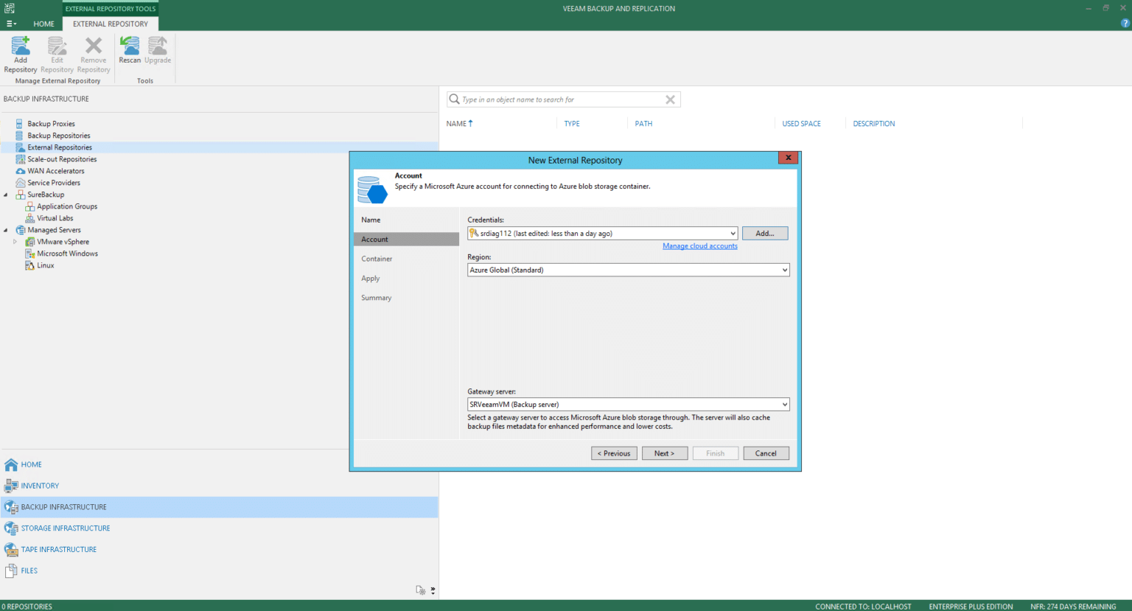This screenshot has width=1132, height=611.
Task: Click the Add... credentials button
Action: (765, 234)
